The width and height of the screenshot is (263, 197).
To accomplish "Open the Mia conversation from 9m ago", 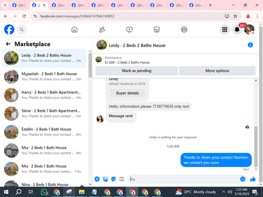I will click(44, 150).
